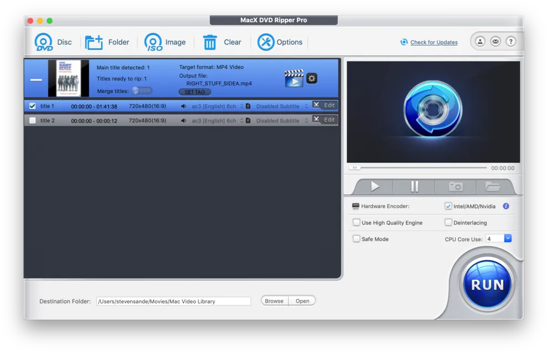Screen dimensions: 547x352
Task: Click title 2 resolution 720x480(16:9)
Action: click(147, 121)
